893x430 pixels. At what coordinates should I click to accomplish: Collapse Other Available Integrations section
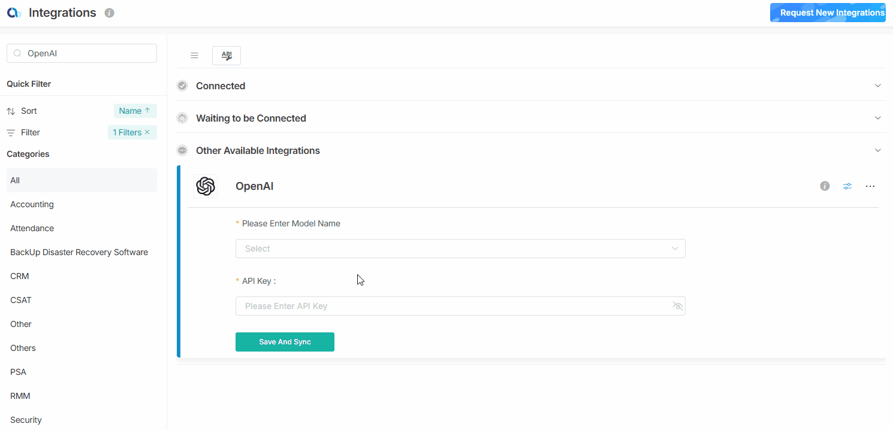pos(877,150)
